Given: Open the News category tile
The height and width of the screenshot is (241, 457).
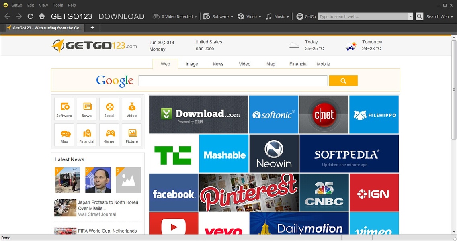Looking at the screenshot, I should tap(86, 109).
